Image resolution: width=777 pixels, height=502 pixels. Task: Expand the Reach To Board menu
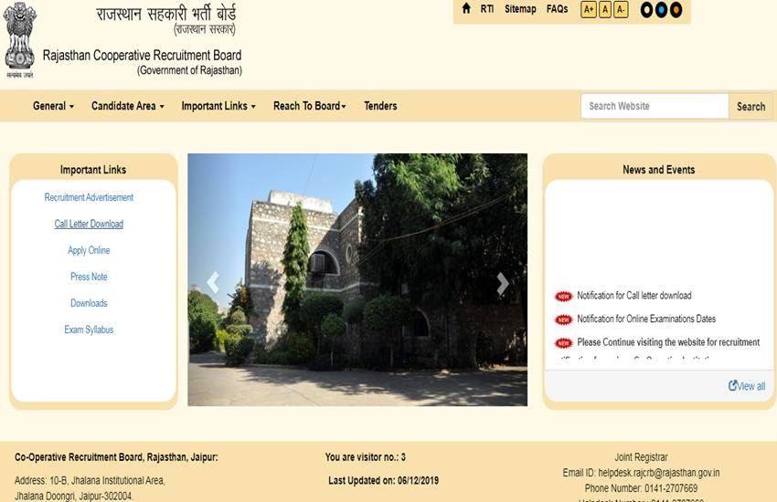pos(309,106)
